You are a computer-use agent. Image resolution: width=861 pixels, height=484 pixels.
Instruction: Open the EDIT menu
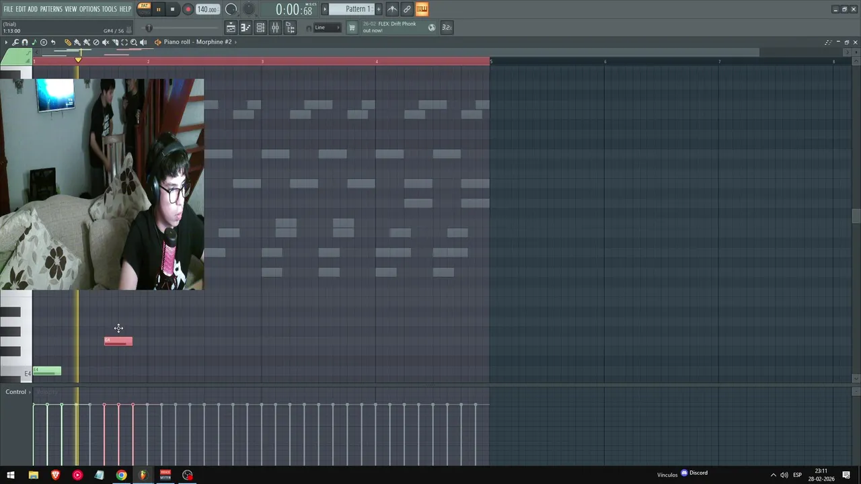coord(21,9)
